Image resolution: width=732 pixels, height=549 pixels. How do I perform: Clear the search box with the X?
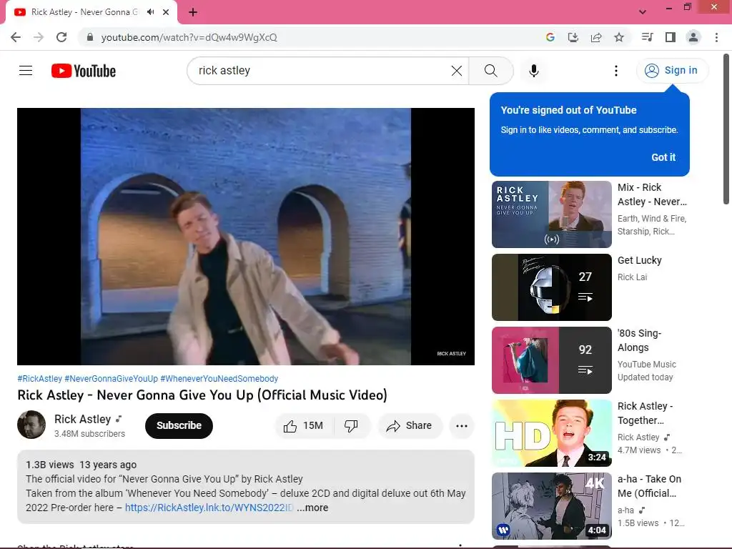pyautogui.click(x=457, y=71)
